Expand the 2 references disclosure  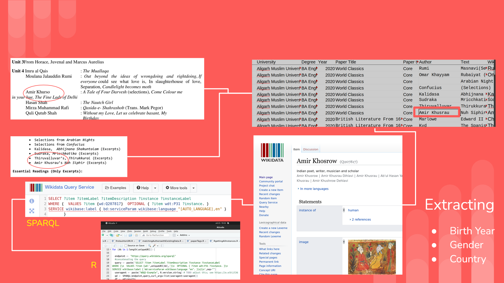[x=360, y=219]
